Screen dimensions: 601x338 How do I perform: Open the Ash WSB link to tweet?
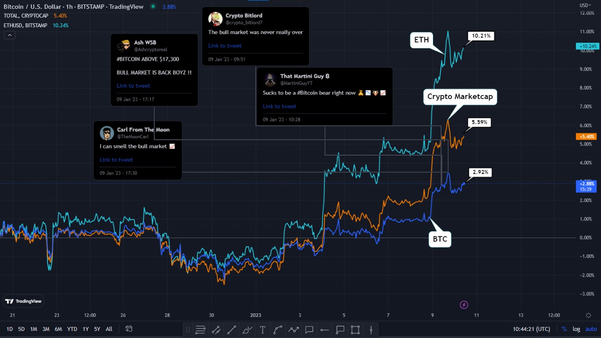click(133, 86)
